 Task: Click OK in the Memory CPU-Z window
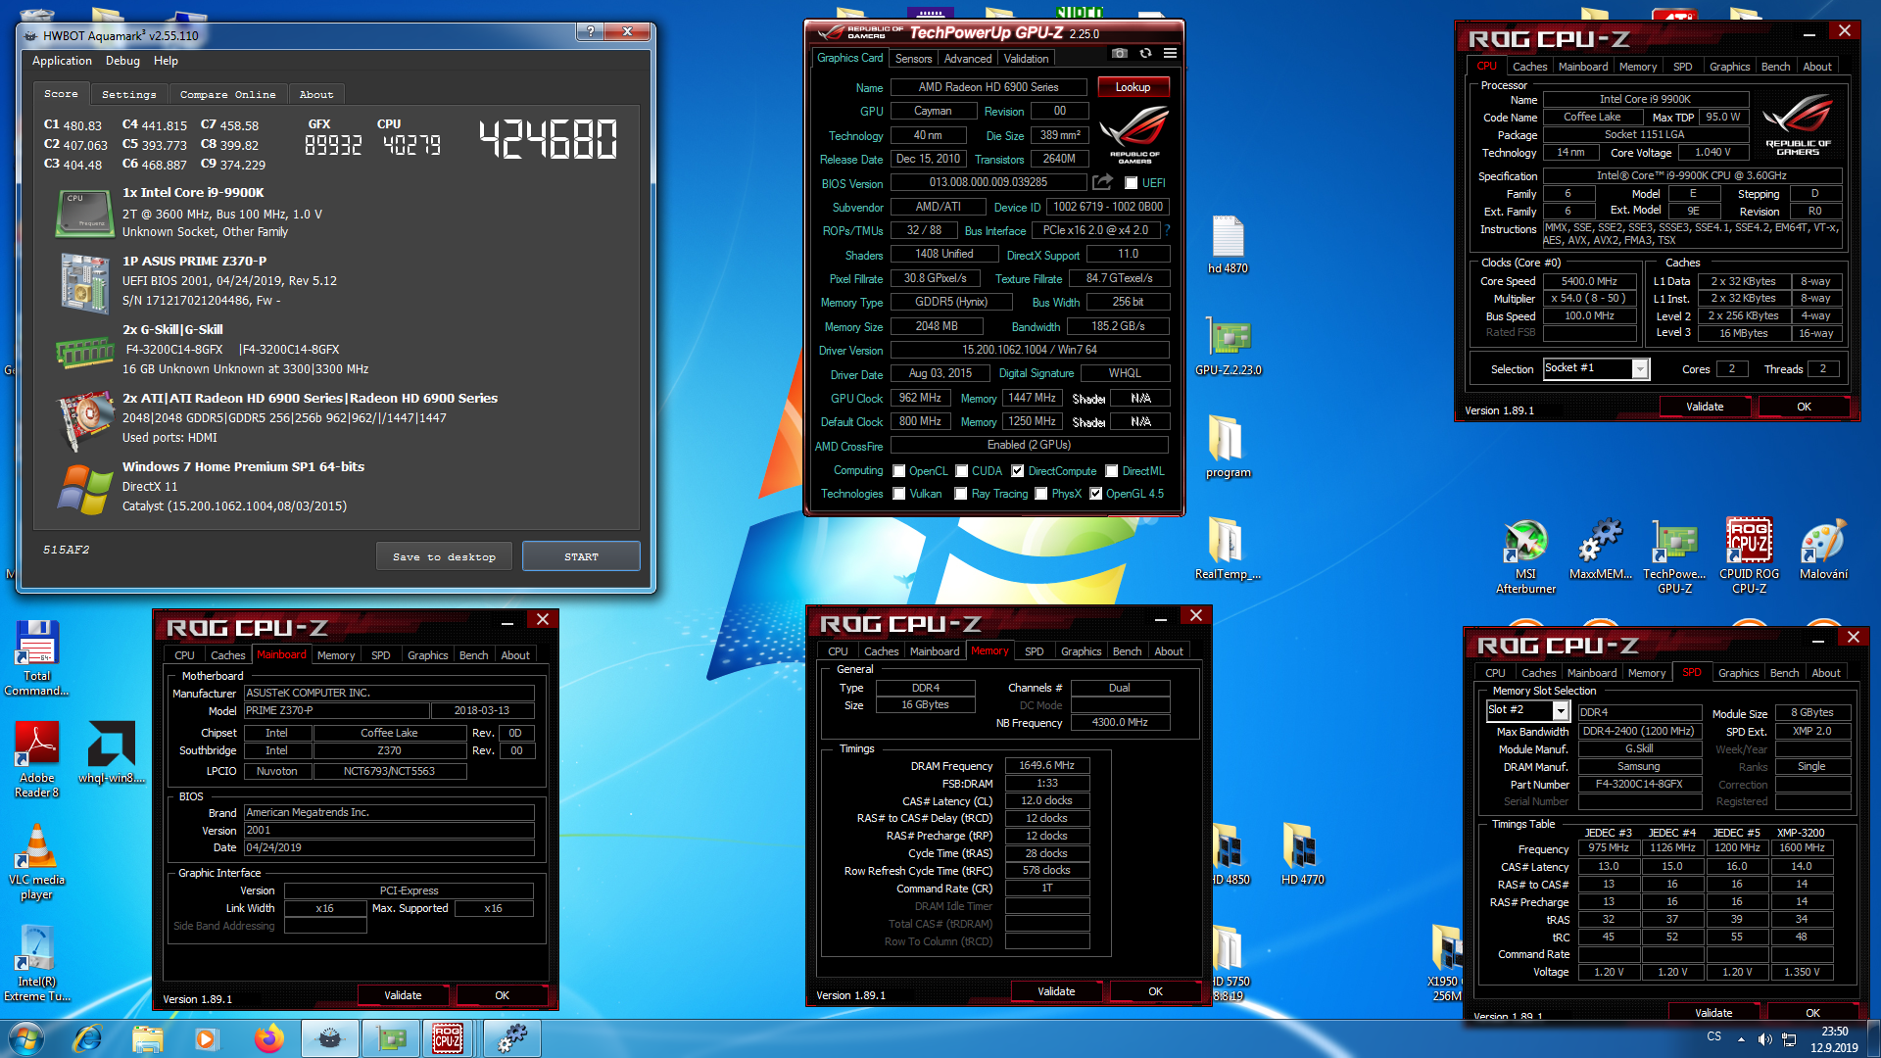point(1155,991)
